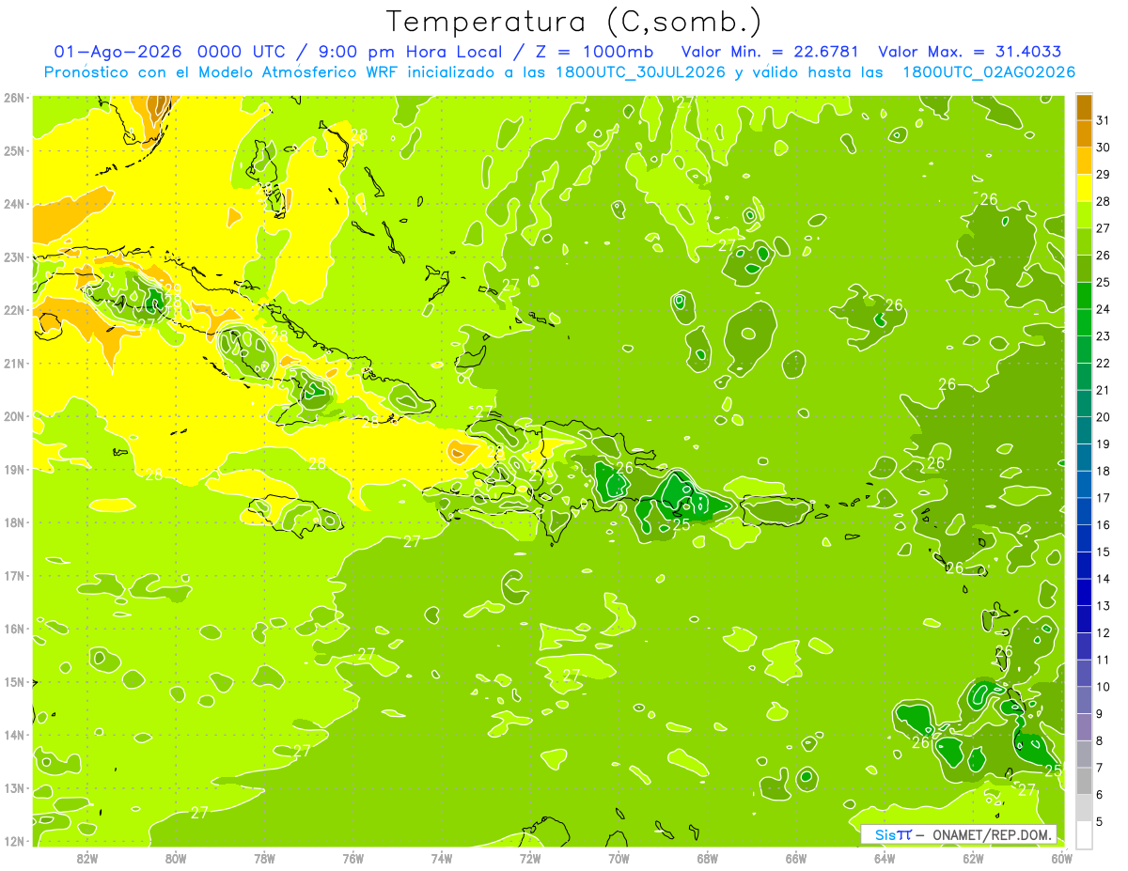This screenshot has width=1128, height=871.
Task: Click the 24N latitude axis label
Action: 14,204
